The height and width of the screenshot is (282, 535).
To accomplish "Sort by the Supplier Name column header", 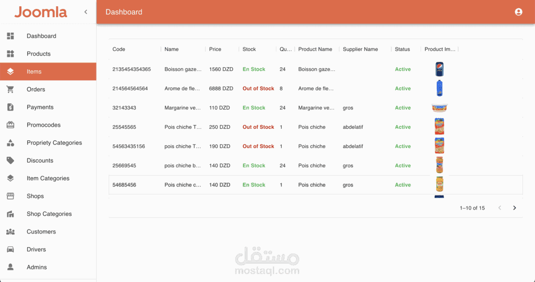I will pos(360,49).
